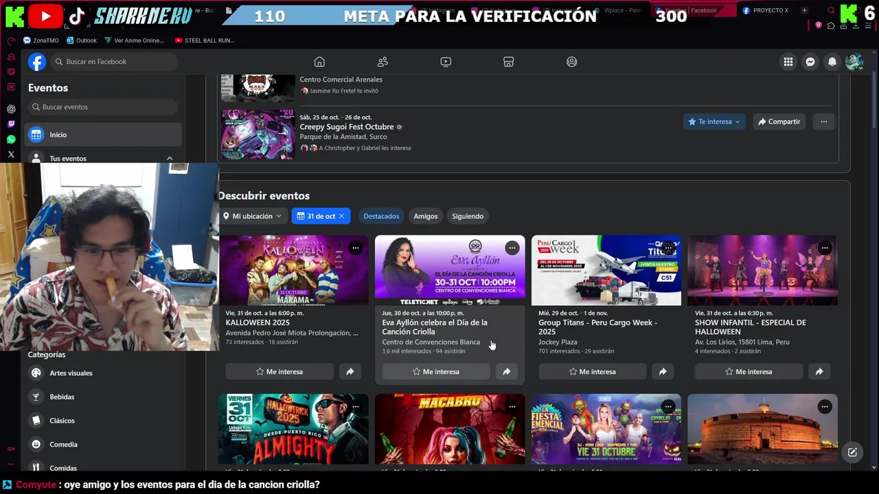Open Bebidas category
This screenshot has height=494, width=879.
(103, 397)
